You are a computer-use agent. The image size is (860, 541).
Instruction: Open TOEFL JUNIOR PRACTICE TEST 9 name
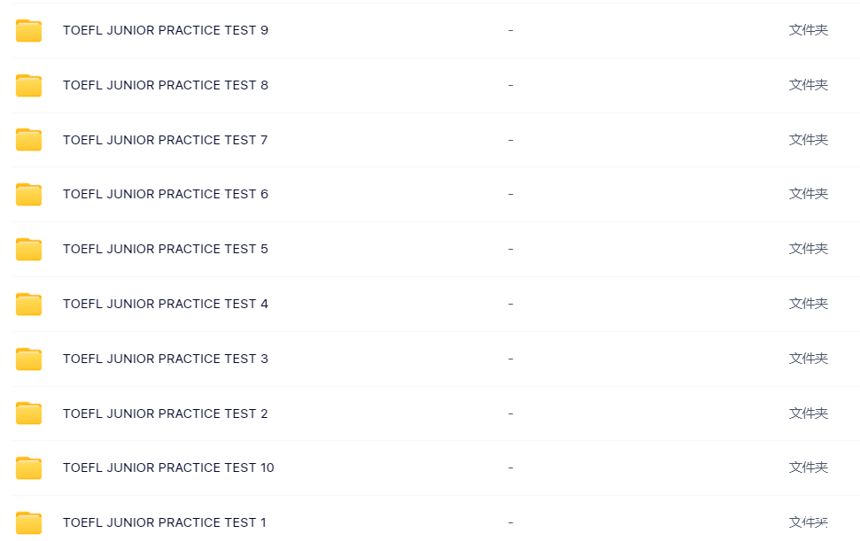(x=166, y=30)
